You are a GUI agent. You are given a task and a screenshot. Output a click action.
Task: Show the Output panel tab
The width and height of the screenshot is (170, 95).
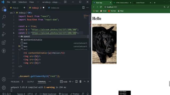coord(31,82)
